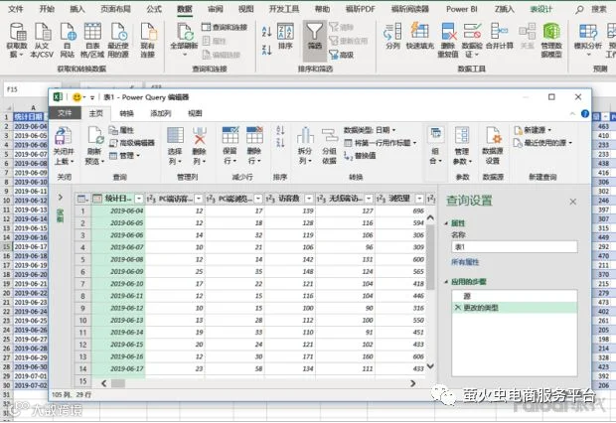This screenshot has height=423, width=616.
Task: Open the 数据源设置 icon
Action: pos(493,136)
